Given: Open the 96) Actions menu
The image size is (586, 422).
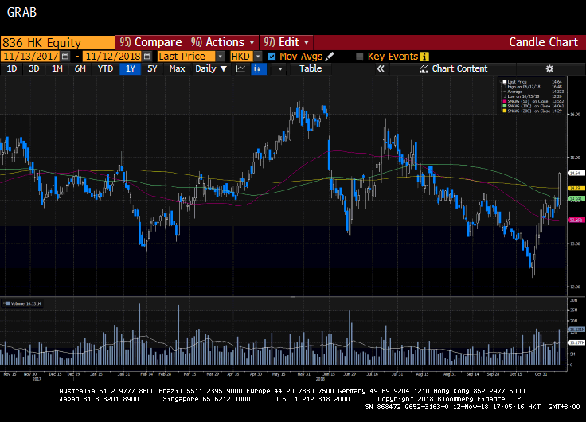Looking at the screenshot, I should click(222, 42).
